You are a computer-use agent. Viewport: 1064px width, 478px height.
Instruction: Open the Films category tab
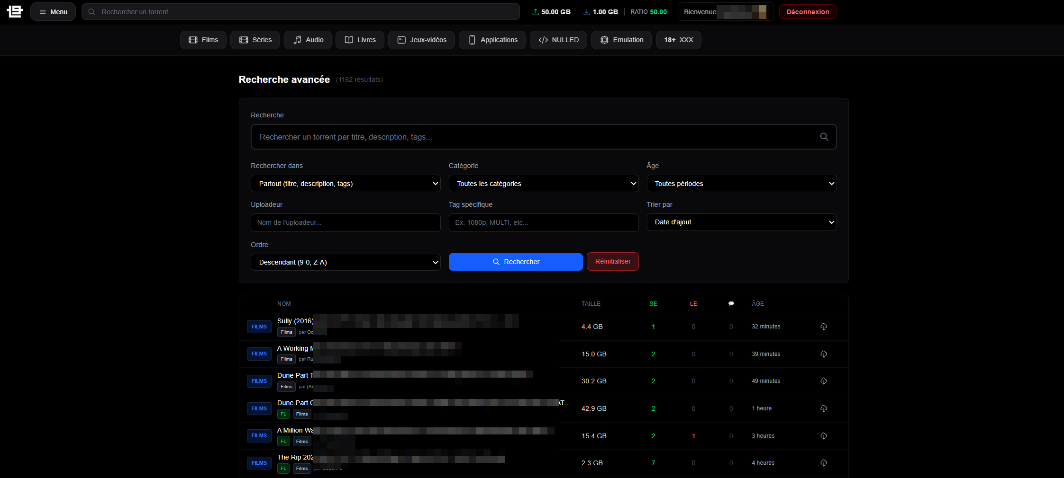click(x=203, y=40)
